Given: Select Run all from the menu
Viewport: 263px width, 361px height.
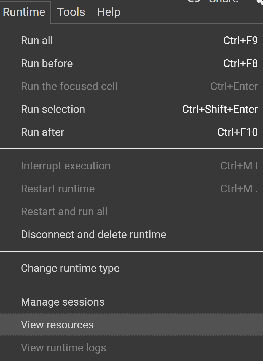Looking at the screenshot, I should coord(37,40).
